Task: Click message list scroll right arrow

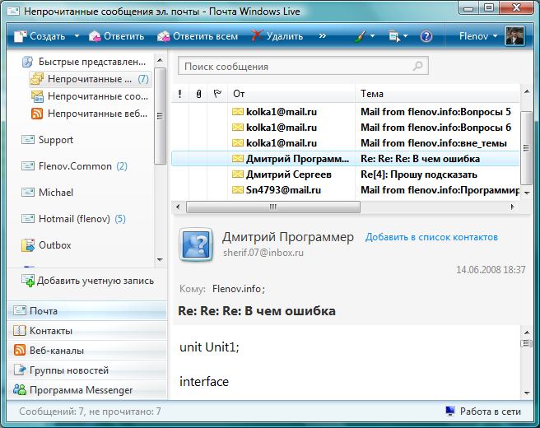Action: pyautogui.click(x=513, y=207)
